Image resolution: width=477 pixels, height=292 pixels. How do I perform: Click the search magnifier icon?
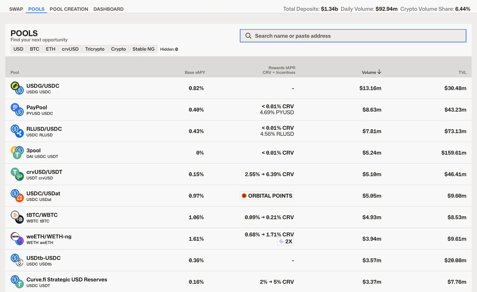click(x=248, y=36)
